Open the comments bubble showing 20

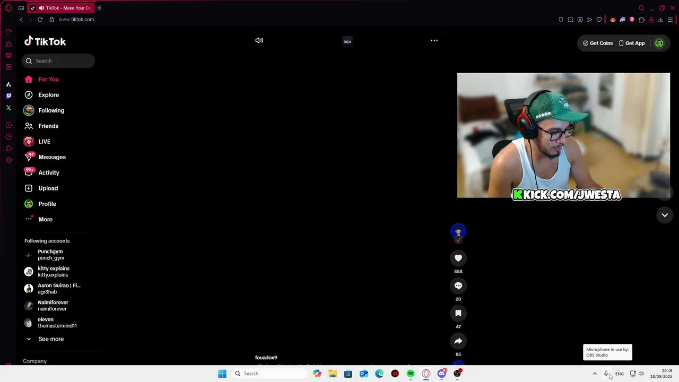458,285
